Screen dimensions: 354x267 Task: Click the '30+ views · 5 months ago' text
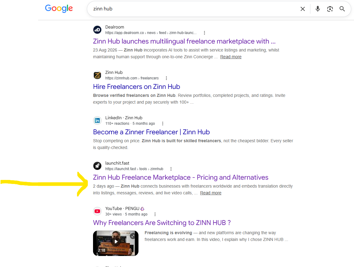[126, 214]
